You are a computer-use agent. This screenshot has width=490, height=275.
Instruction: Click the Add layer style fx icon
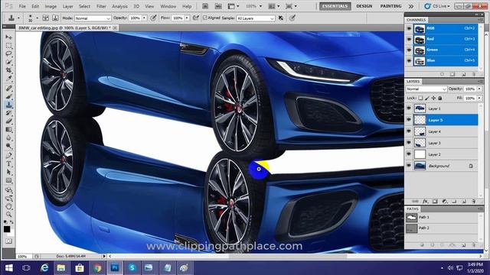(426, 202)
